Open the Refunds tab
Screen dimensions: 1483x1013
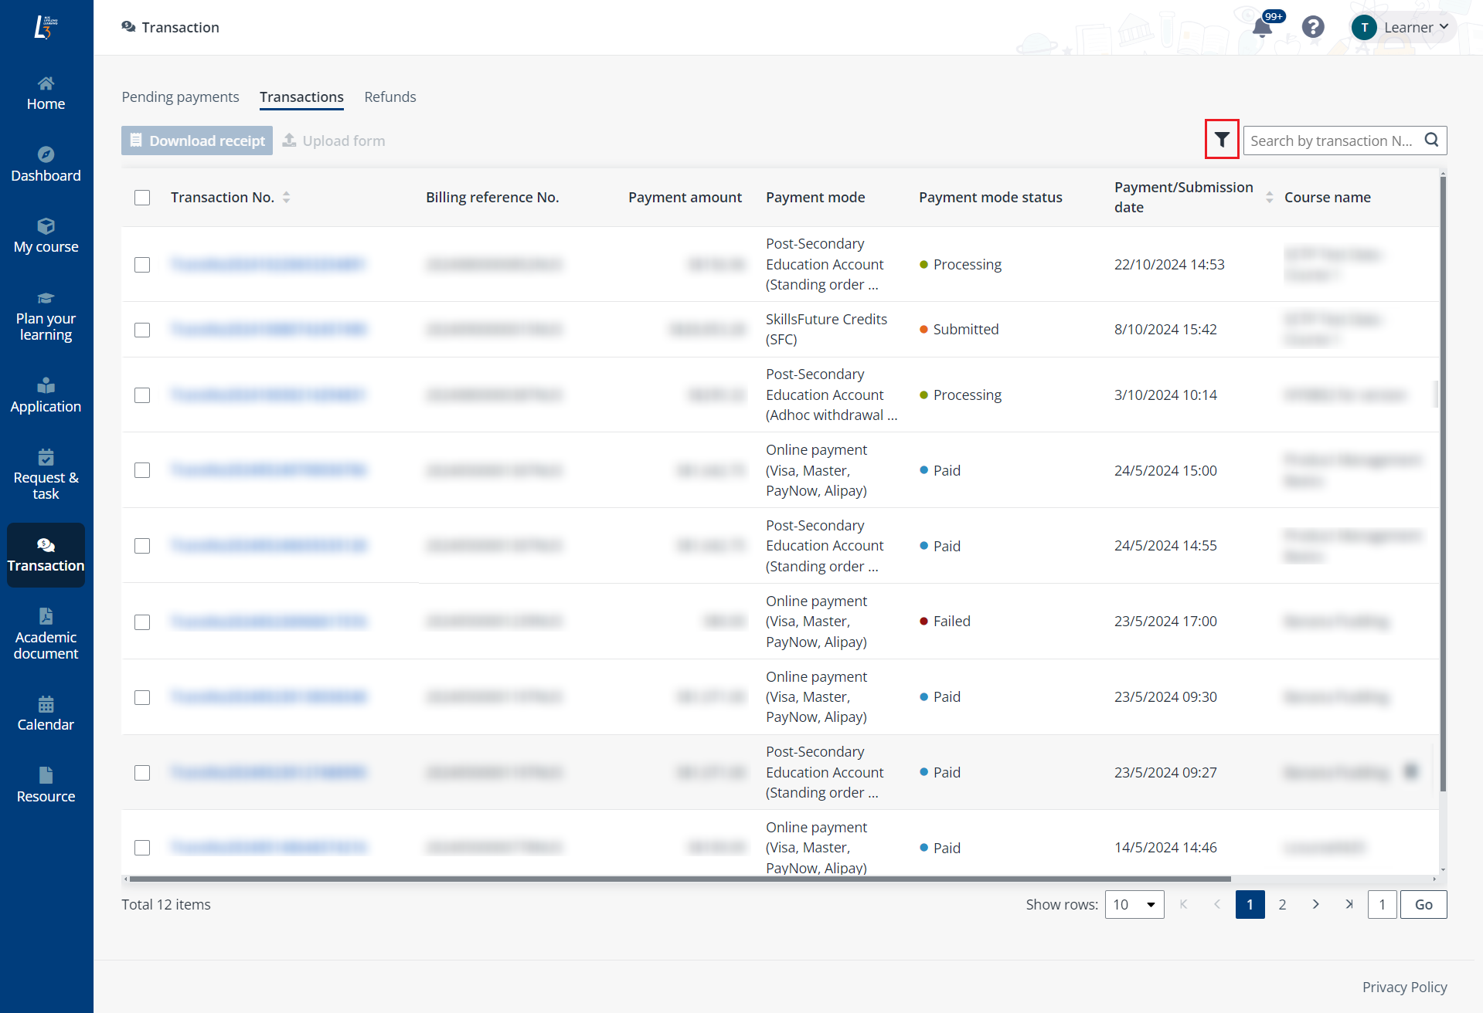390,97
